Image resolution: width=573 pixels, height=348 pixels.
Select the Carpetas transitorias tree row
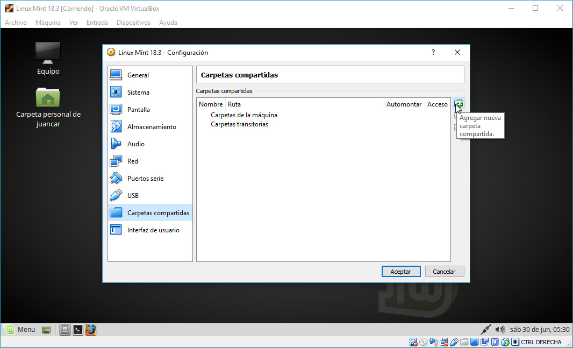tap(239, 124)
